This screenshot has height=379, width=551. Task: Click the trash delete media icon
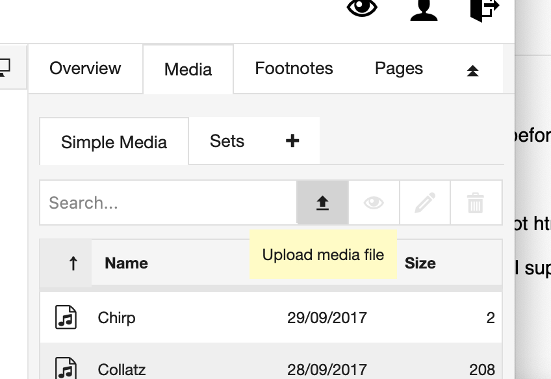coord(476,203)
